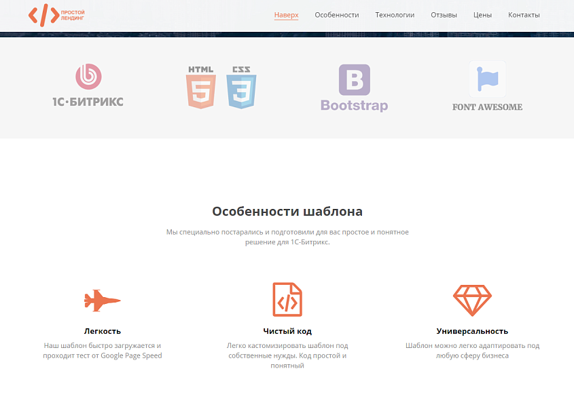Click the diamond icon above Универсальность
574x407 pixels.
click(x=473, y=298)
